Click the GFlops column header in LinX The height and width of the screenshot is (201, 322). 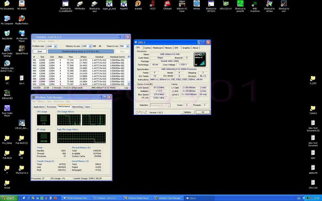(x=83, y=57)
